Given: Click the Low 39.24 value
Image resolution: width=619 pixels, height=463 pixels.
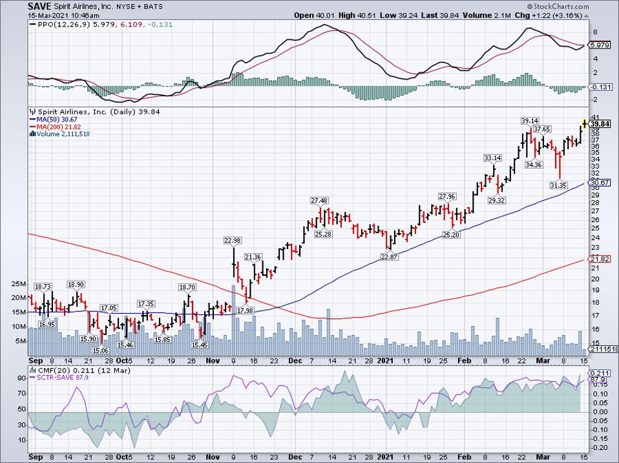Looking at the screenshot, I should 397,15.
